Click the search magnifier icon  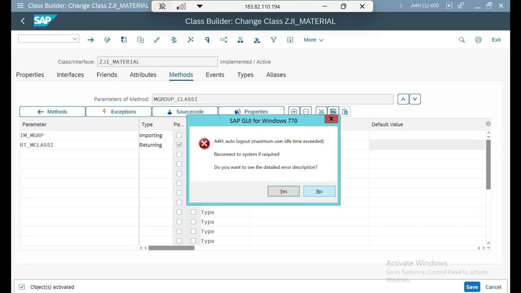pyautogui.click(x=462, y=40)
